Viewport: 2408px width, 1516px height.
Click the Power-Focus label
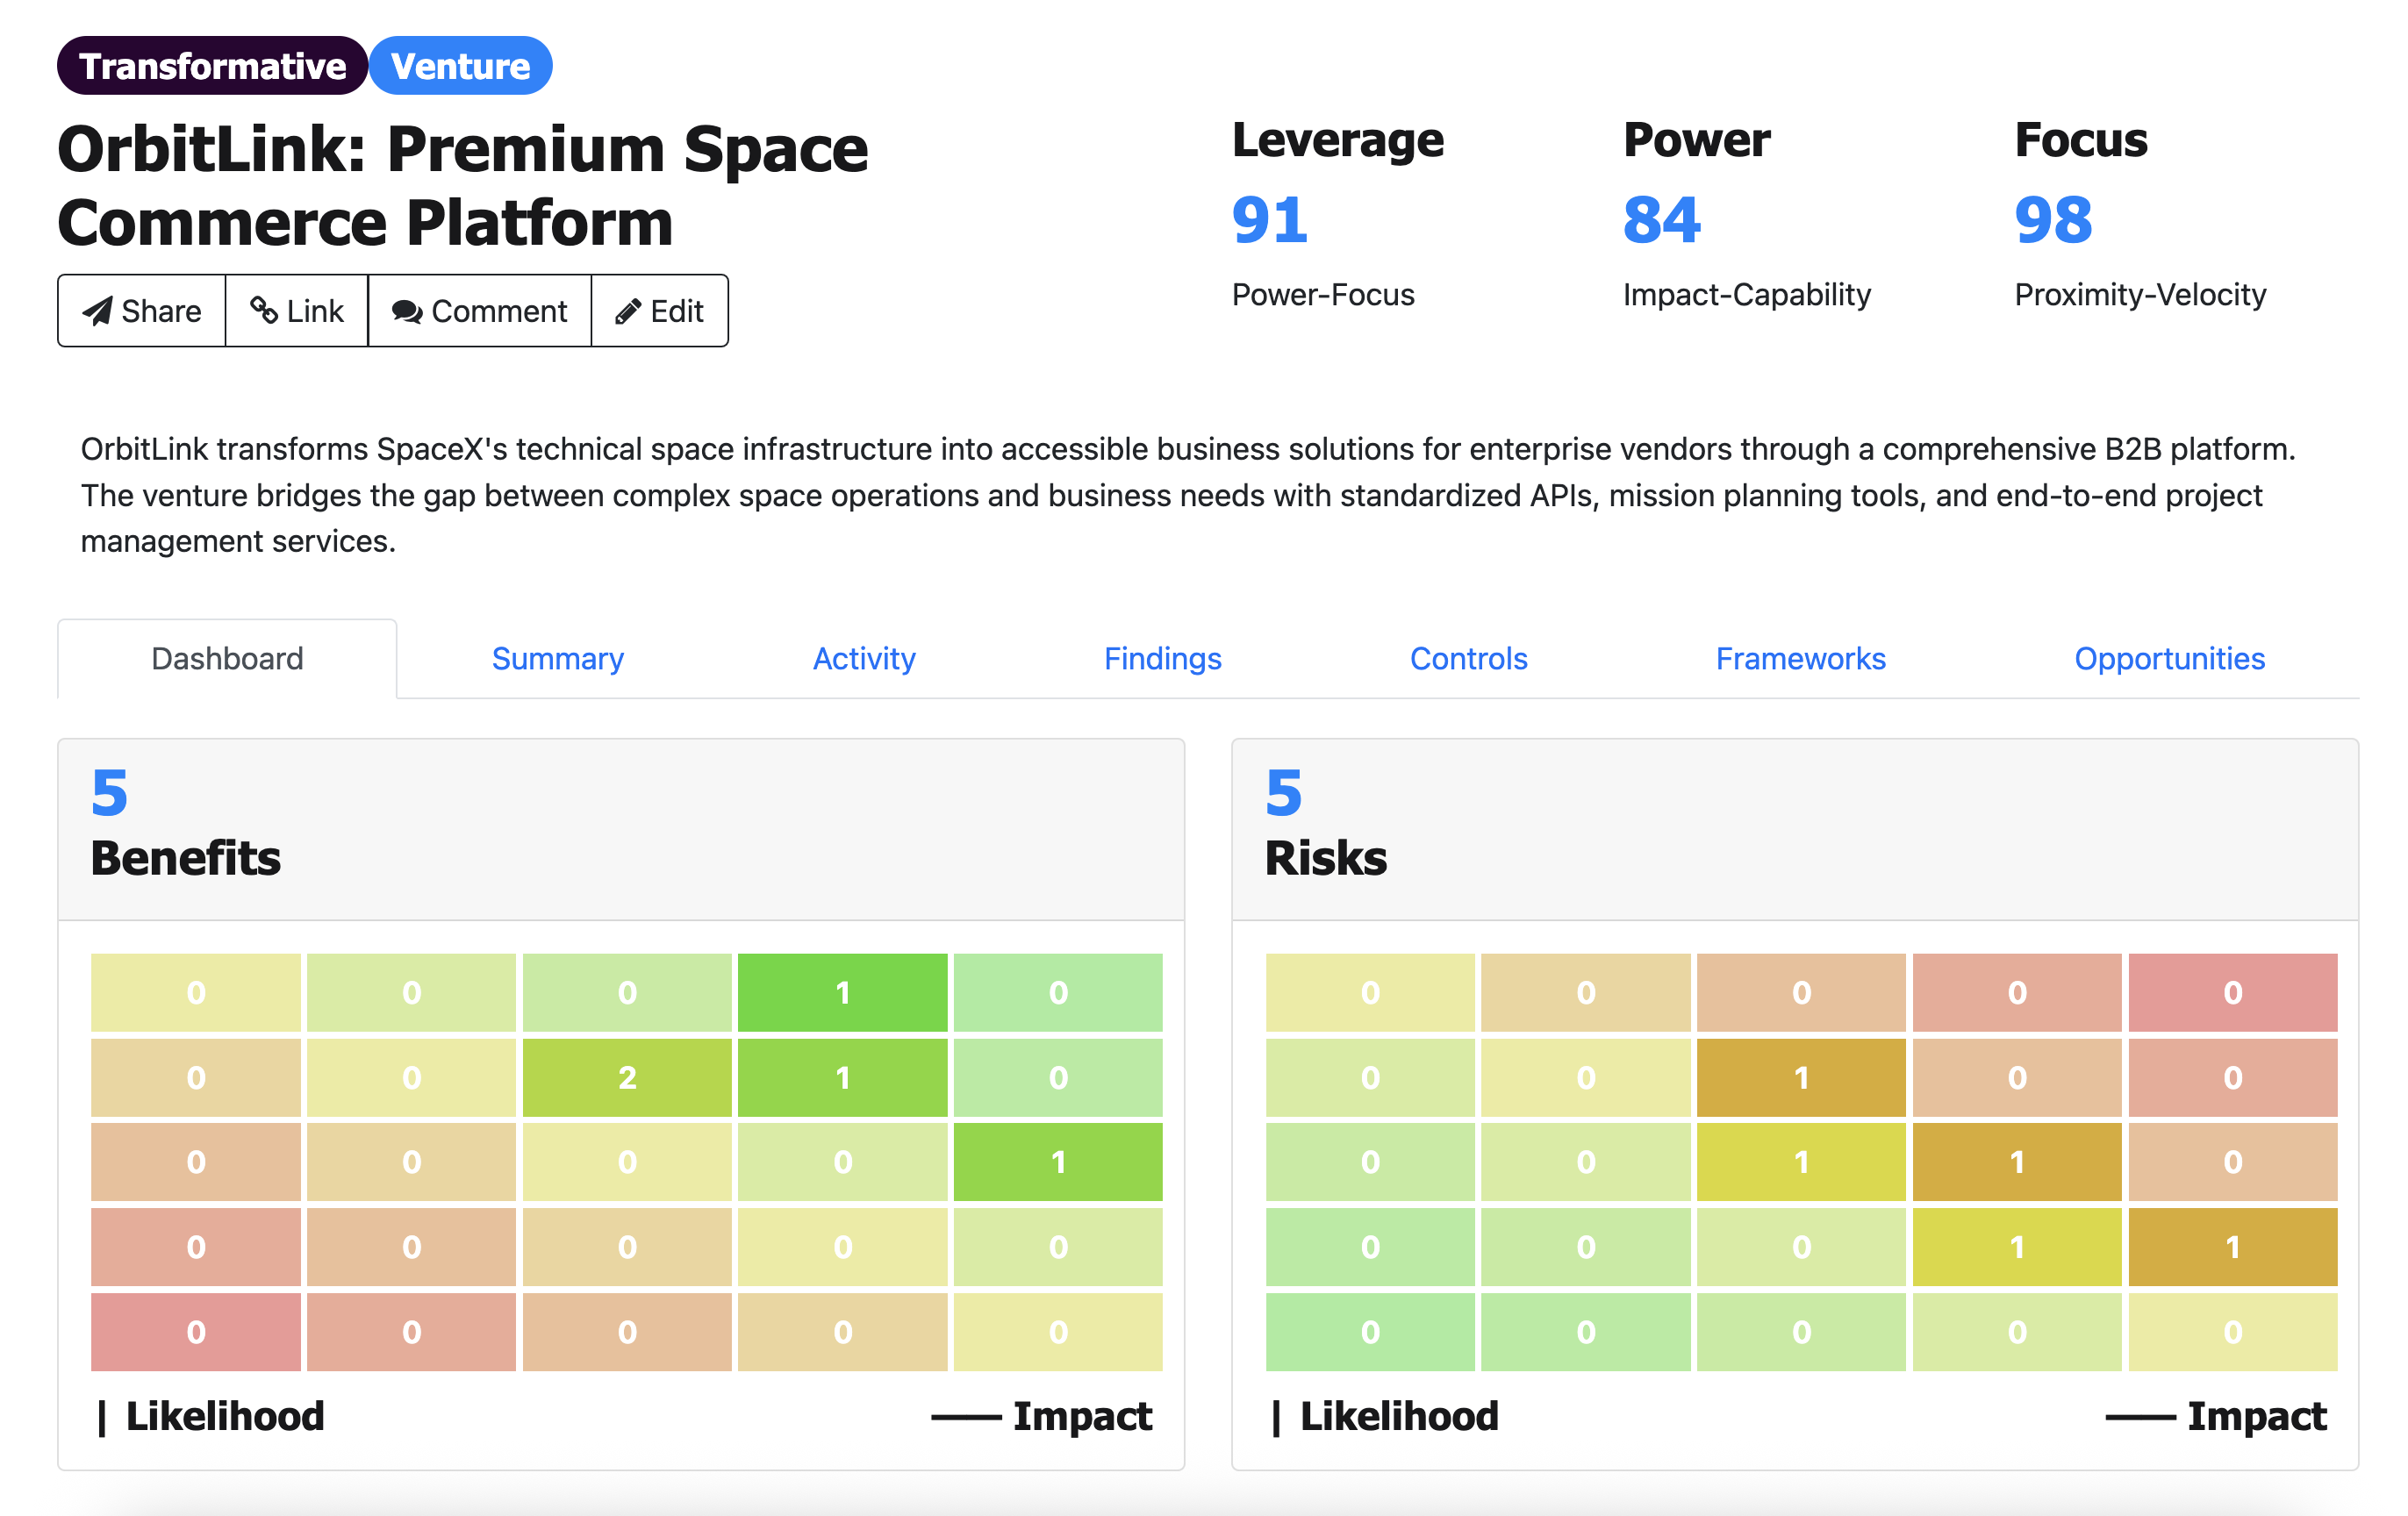pos(1323,295)
